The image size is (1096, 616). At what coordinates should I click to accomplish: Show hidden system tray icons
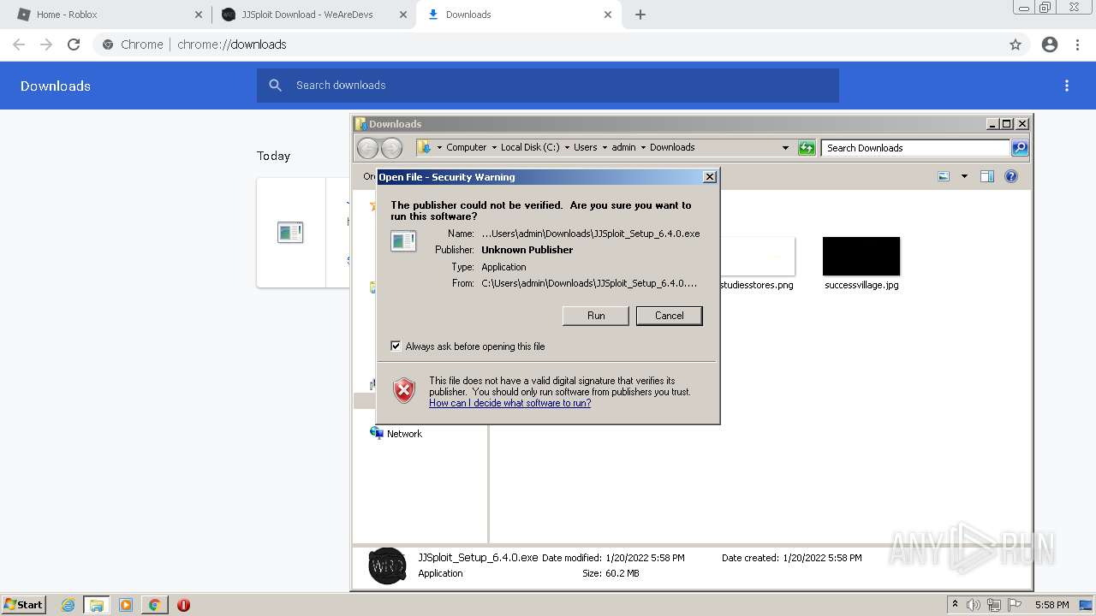pos(955,605)
